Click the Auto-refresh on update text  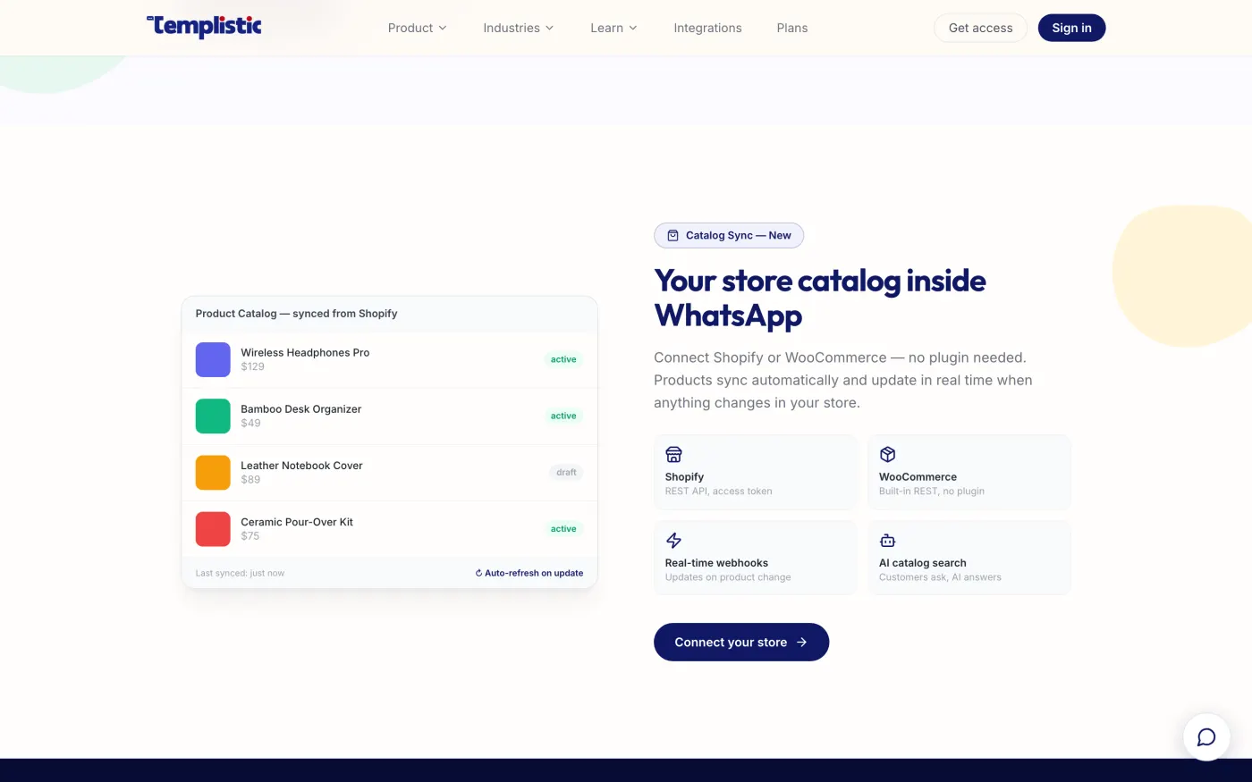click(534, 573)
